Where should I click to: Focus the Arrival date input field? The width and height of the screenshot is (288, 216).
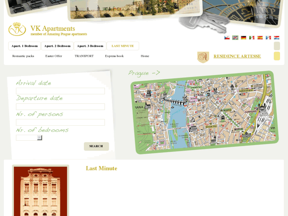coord(61,91)
